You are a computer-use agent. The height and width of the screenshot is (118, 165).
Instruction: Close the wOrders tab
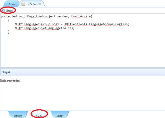point(40,4)
